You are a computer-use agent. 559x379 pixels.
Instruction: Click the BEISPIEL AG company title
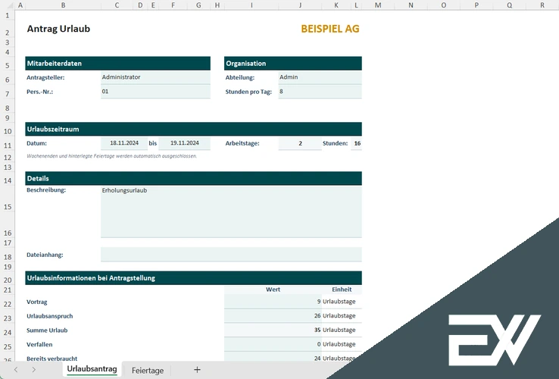[329, 29]
